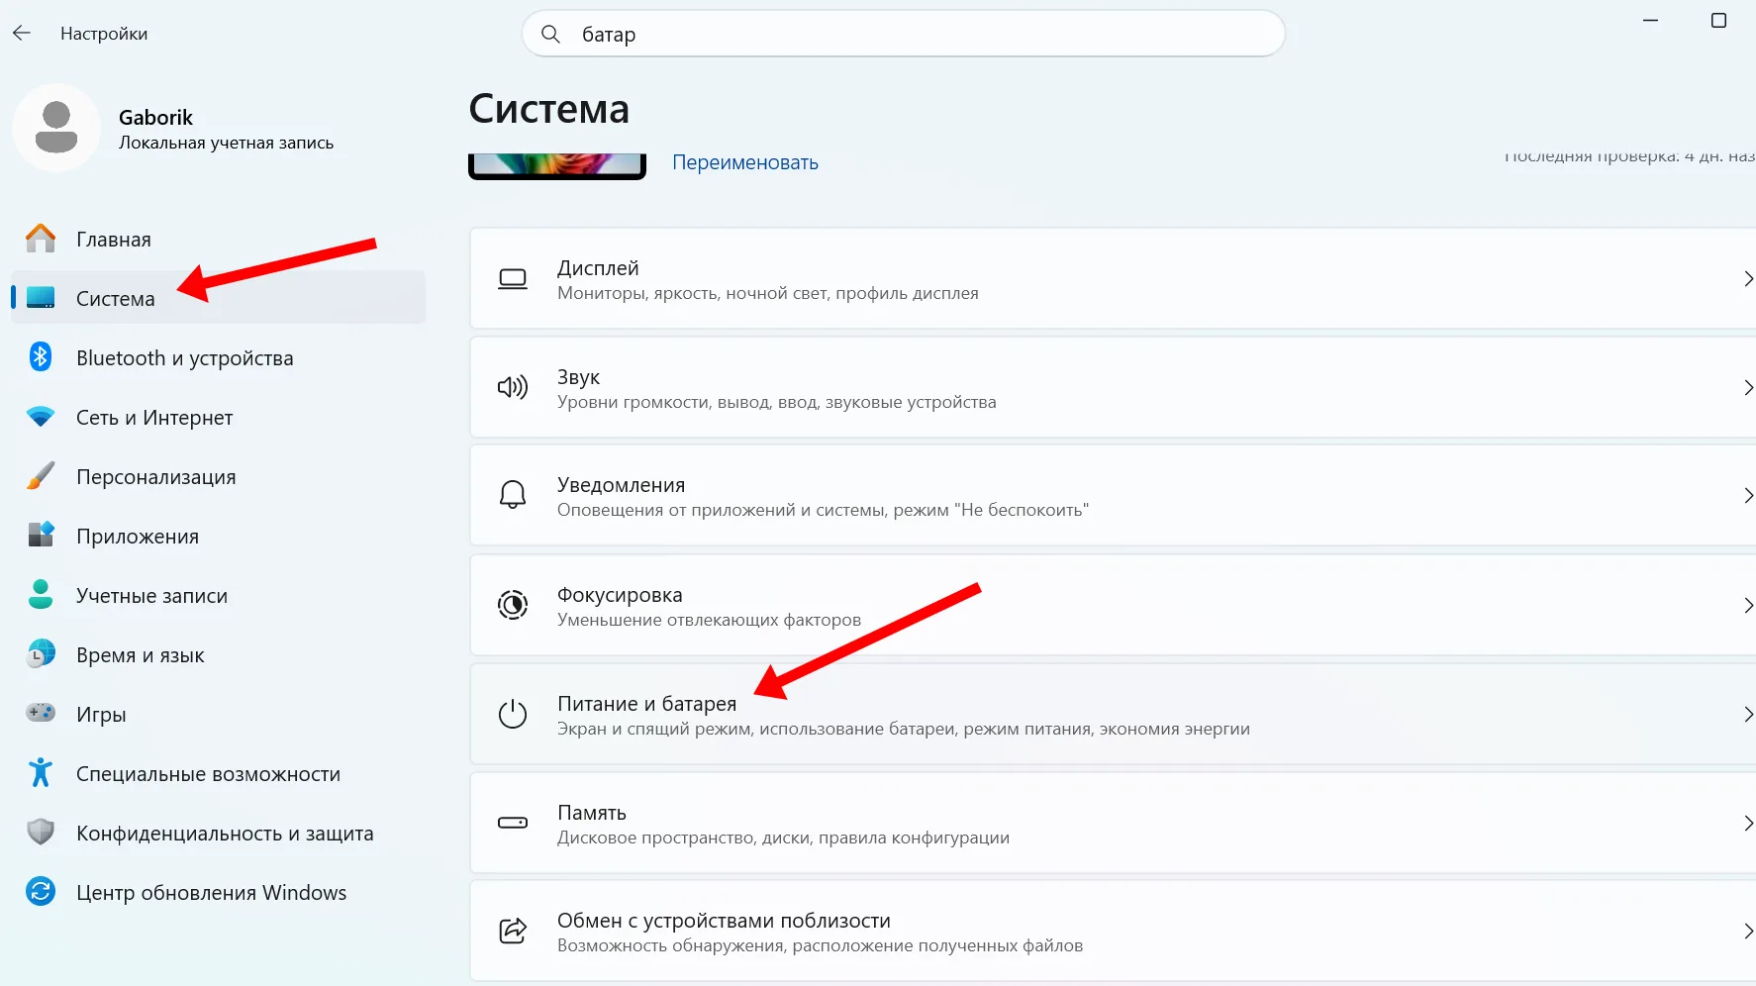Expand Обмен с устройствами поблизости chevron
The width and height of the screenshot is (1756, 986).
[x=1748, y=931]
